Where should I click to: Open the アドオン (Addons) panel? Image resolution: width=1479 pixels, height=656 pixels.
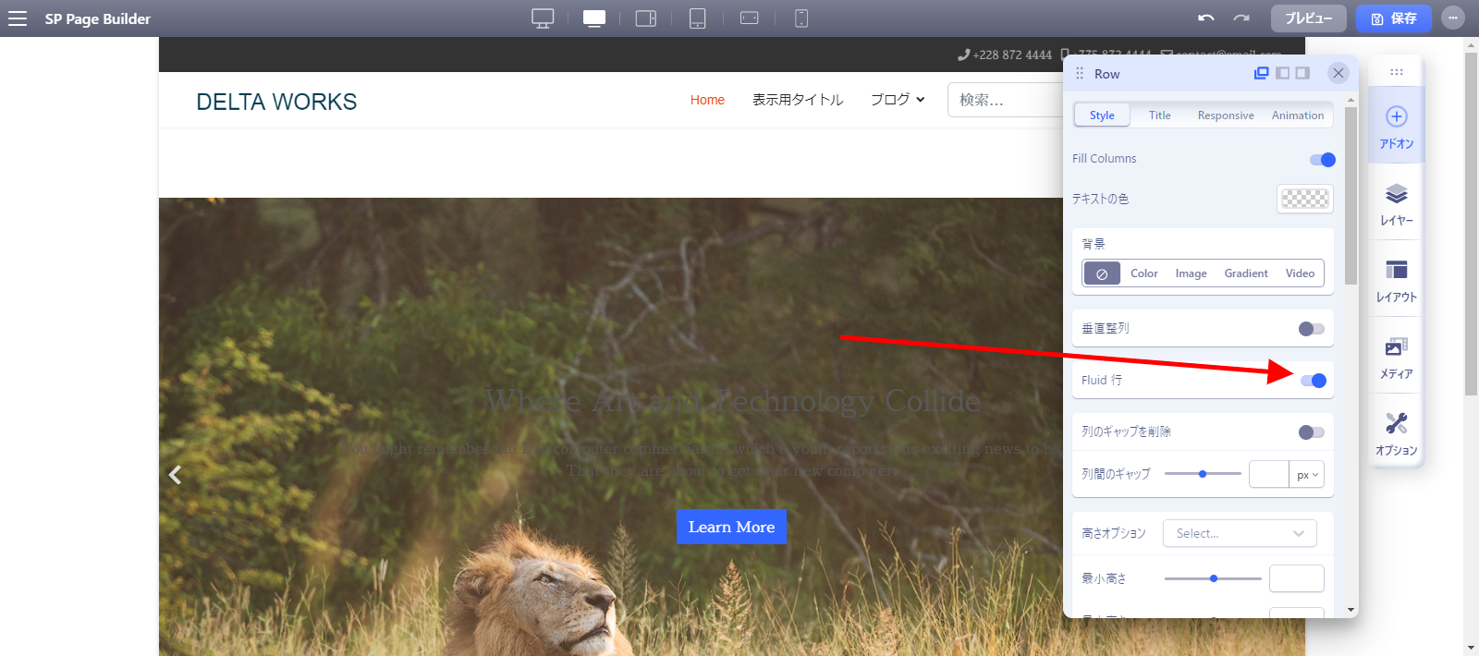[1396, 127]
